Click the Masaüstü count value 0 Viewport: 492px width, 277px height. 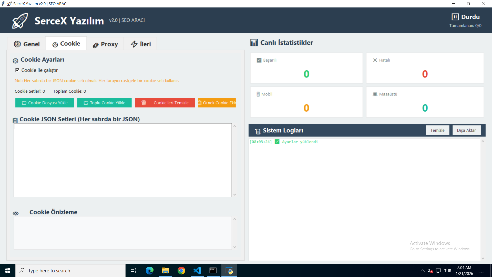[x=425, y=108]
